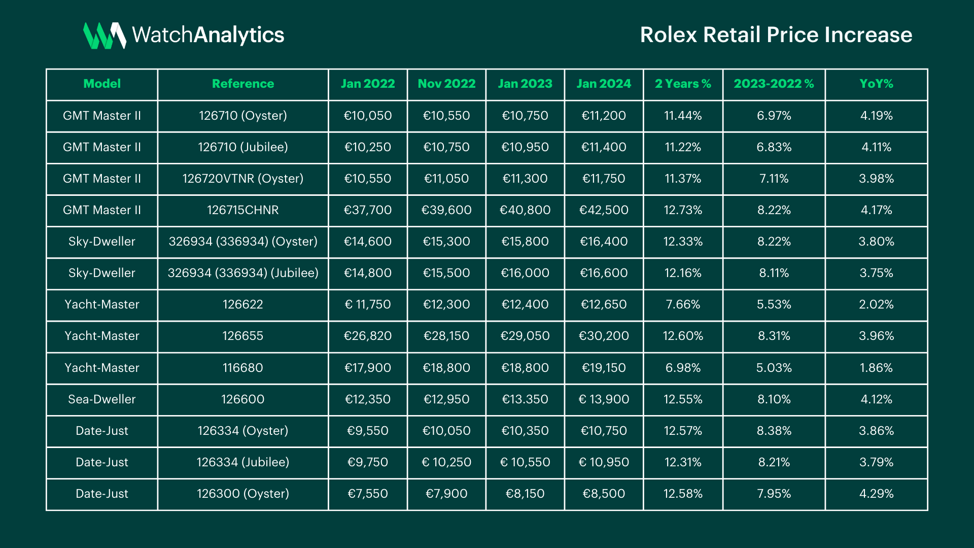The width and height of the screenshot is (974, 548).
Task: Click the Jan 2024 column header
Action: tap(604, 84)
